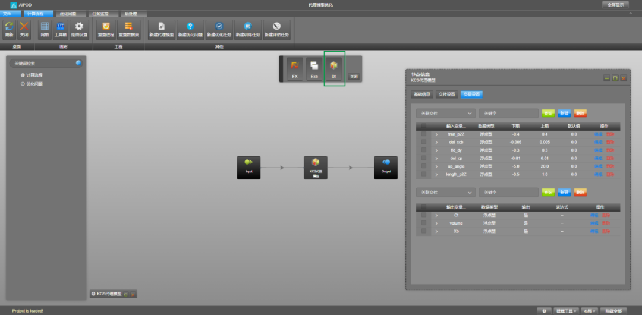Click the 刷新 refresh icon
This screenshot has height=315, width=642.
(x=9, y=27)
